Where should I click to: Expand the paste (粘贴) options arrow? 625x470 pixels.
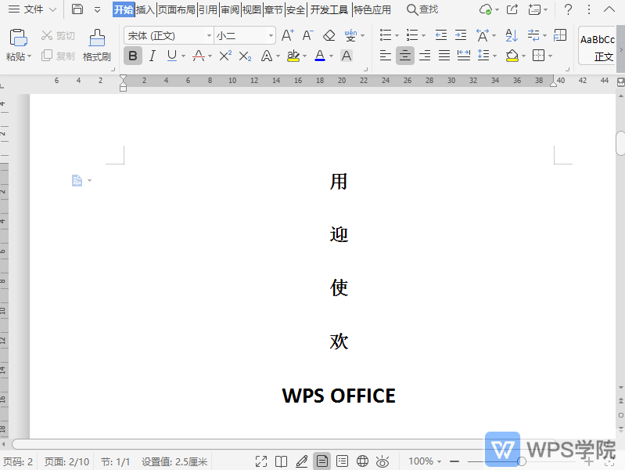29,57
